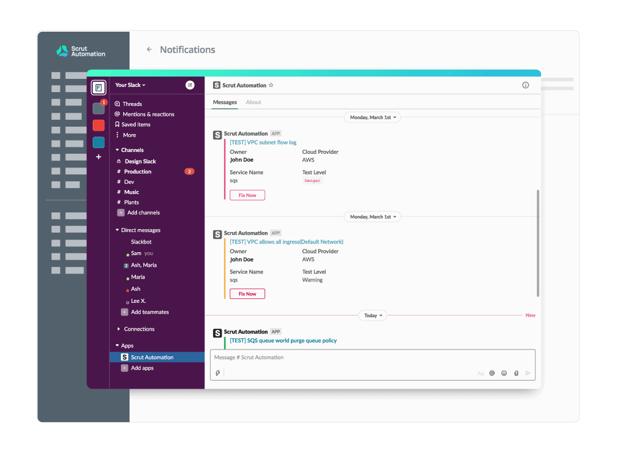The height and width of the screenshot is (460, 627).
Task: Add a new workspace with plus icon
Action: 98,157
